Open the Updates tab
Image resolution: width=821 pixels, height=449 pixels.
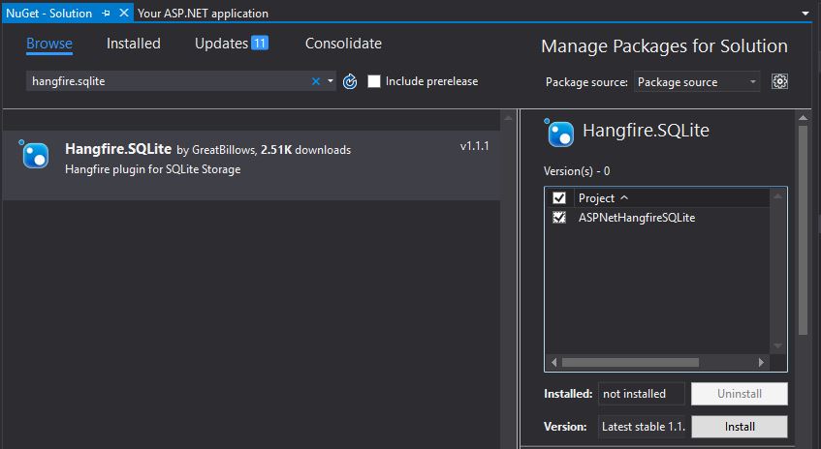(x=231, y=44)
